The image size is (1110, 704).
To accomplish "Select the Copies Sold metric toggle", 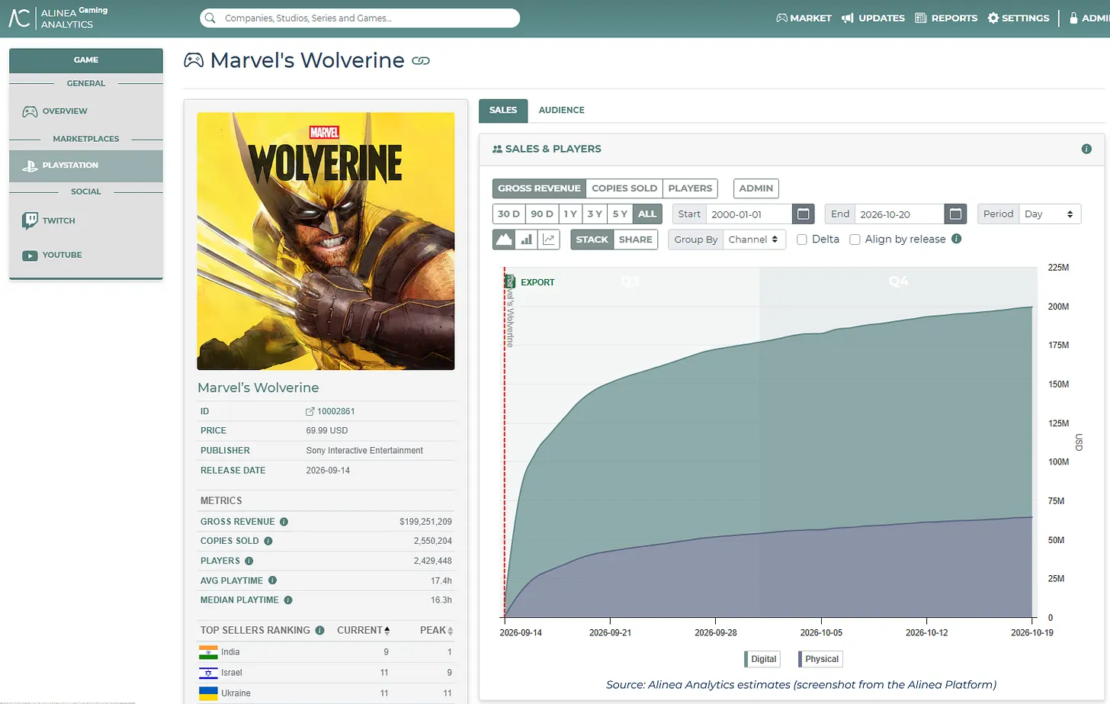I will tap(624, 188).
